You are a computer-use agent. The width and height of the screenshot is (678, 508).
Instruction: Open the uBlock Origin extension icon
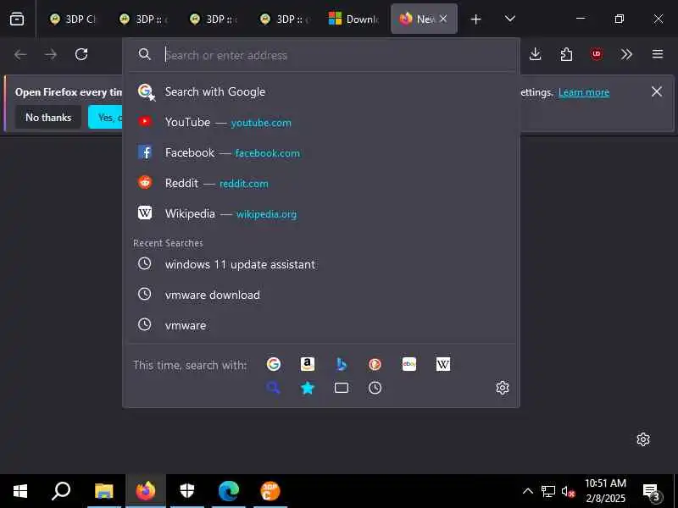click(597, 54)
